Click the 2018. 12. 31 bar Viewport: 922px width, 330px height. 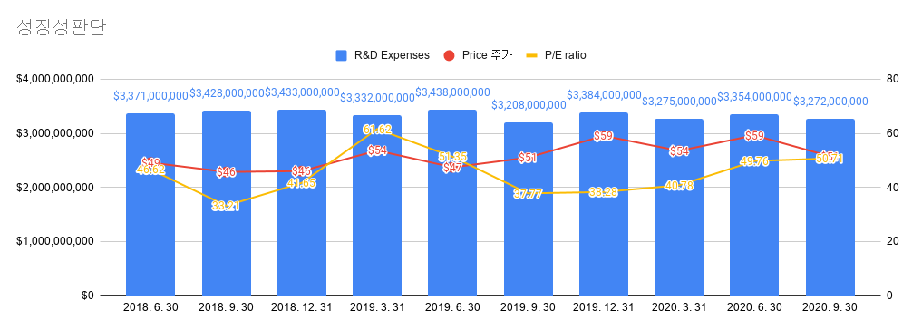pyautogui.click(x=302, y=202)
